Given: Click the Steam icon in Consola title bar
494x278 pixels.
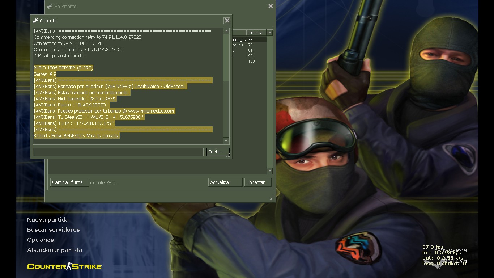Looking at the screenshot, I should 35,21.
